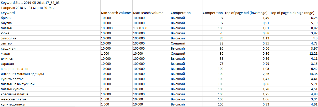Select the keyword cell юбка
This screenshot has height=107, width=318.
tap(50, 33)
